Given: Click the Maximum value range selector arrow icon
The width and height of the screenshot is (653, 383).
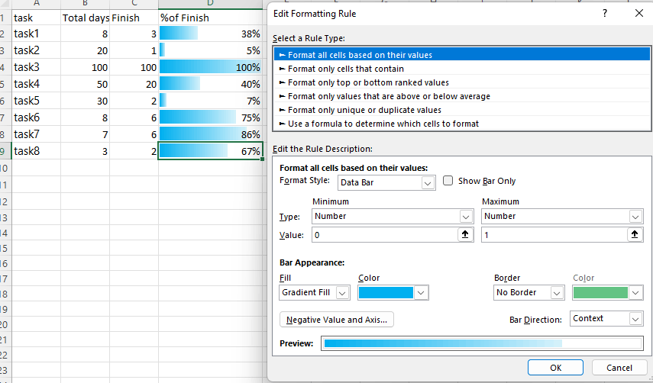Looking at the screenshot, I should (x=634, y=235).
